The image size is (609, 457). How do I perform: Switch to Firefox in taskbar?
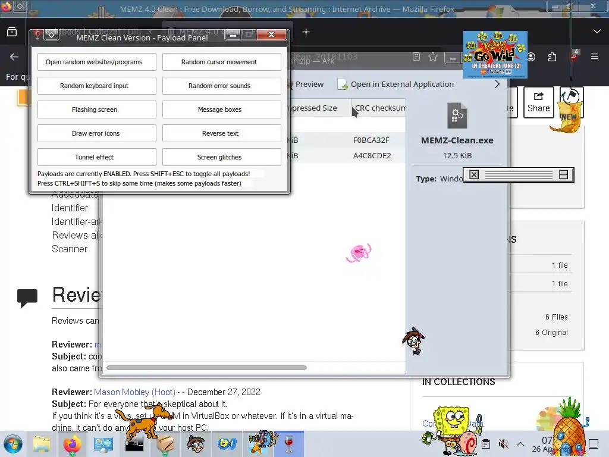pos(72,444)
